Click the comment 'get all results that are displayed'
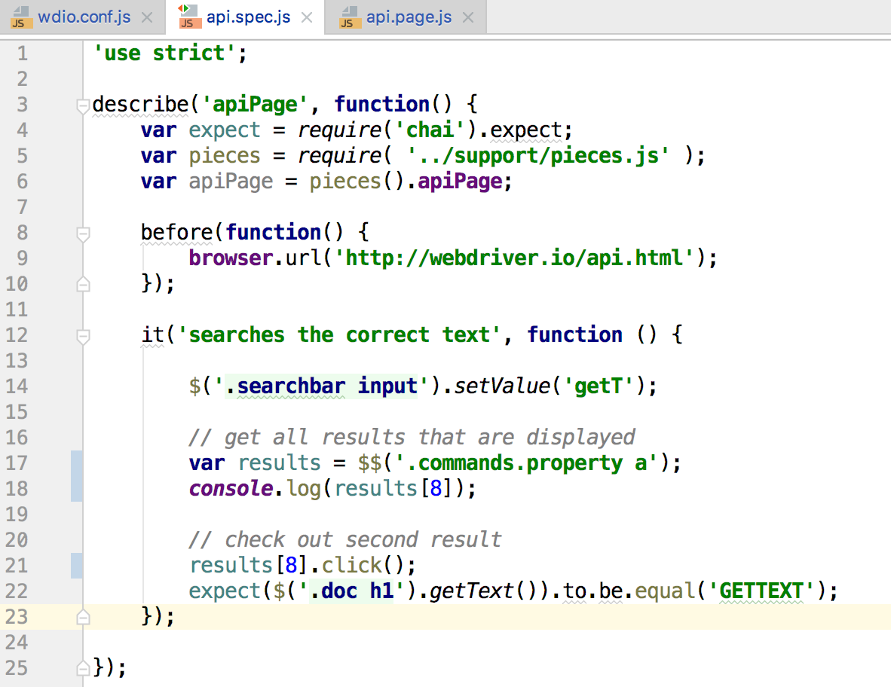This screenshot has height=687, width=891. pyautogui.click(x=412, y=437)
